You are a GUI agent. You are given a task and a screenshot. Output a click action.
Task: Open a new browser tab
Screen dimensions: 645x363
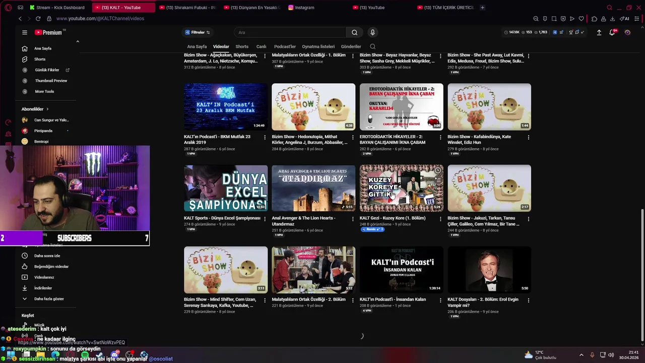482,8
